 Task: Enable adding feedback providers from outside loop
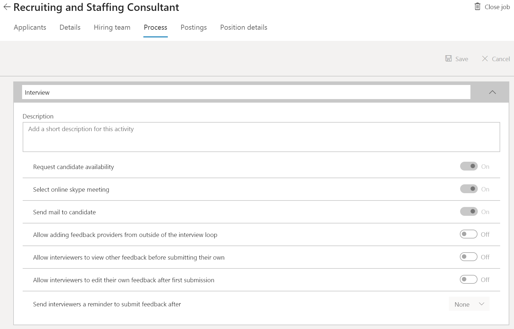tap(468, 234)
